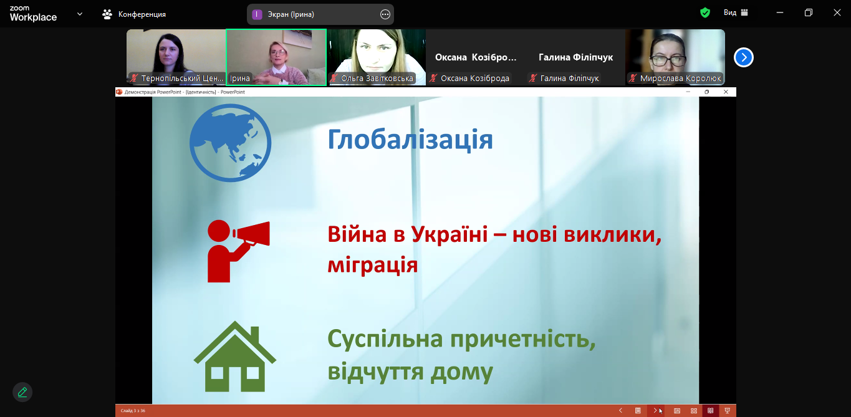Expand the Zoom Workplace dropdown arrow
The image size is (851, 417).
tap(80, 14)
